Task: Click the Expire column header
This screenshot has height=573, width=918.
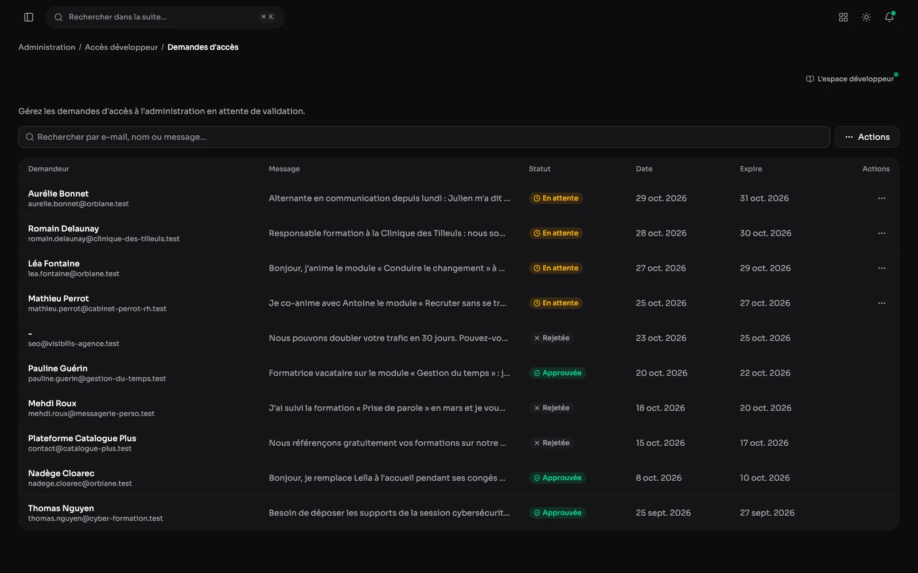Action: click(750, 169)
